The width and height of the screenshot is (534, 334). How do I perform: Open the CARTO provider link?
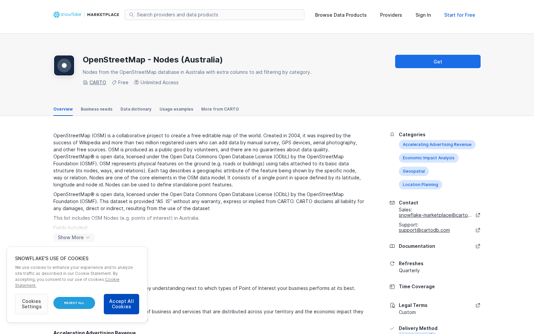click(98, 82)
